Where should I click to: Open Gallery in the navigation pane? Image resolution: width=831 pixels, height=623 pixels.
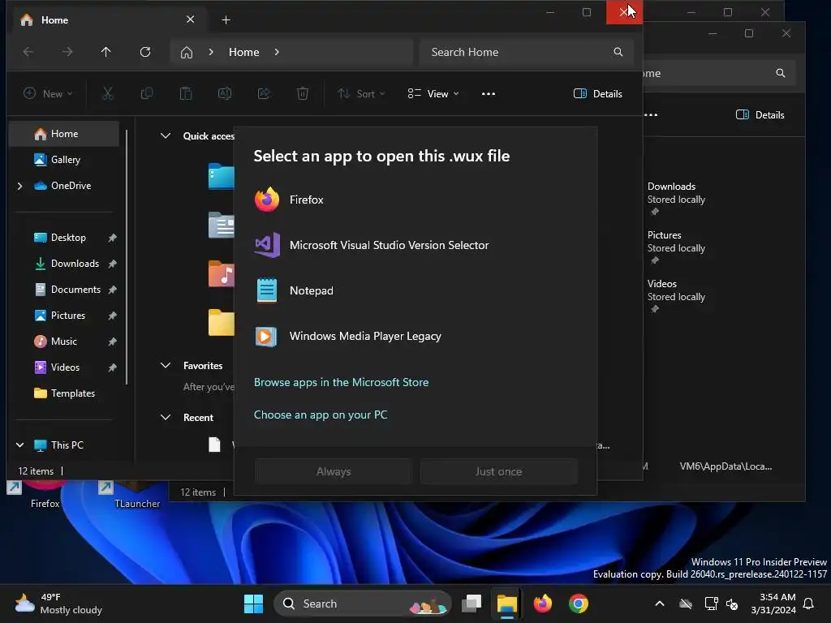64,160
